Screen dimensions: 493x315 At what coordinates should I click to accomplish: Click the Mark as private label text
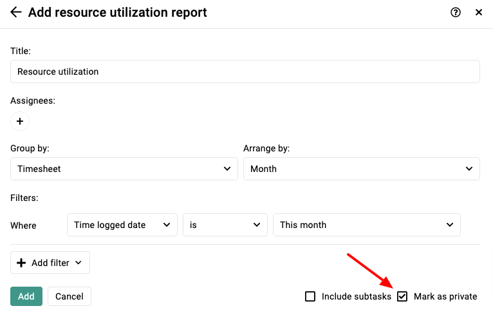(x=445, y=296)
